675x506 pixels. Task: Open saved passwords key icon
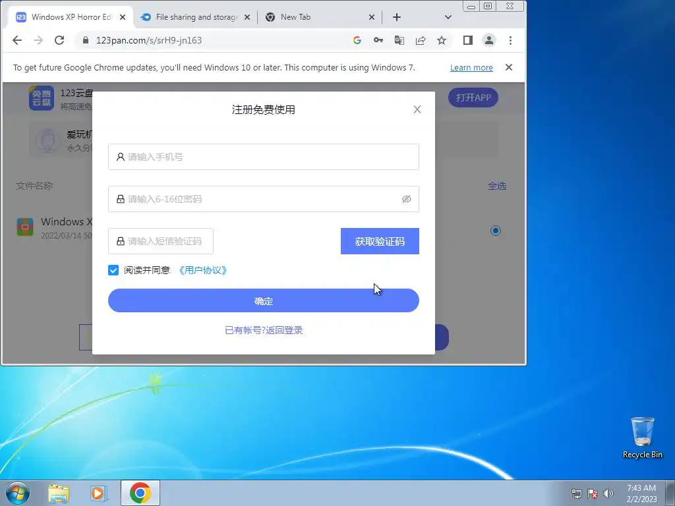click(378, 40)
